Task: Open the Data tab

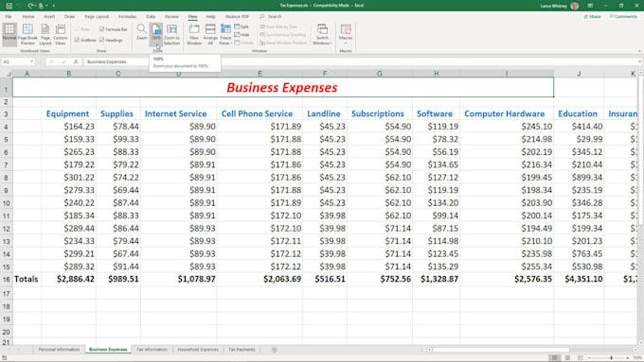Action: click(151, 16)
